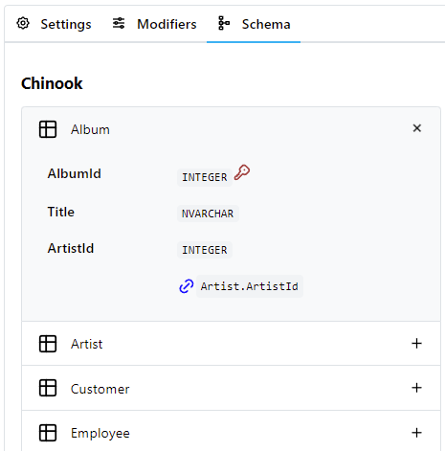
Task: Click the AlbumId column name
Action: click(74, 174)
